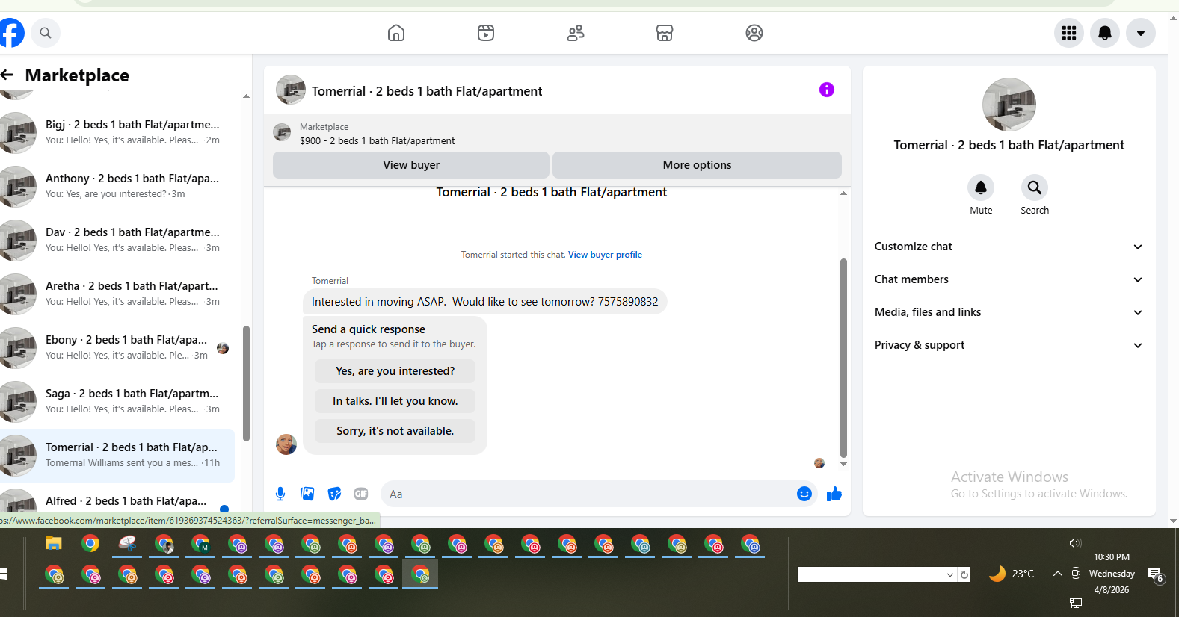Open the account dropdown arrow
This screenshot has width=1179, height=617.
point(1141,33)
